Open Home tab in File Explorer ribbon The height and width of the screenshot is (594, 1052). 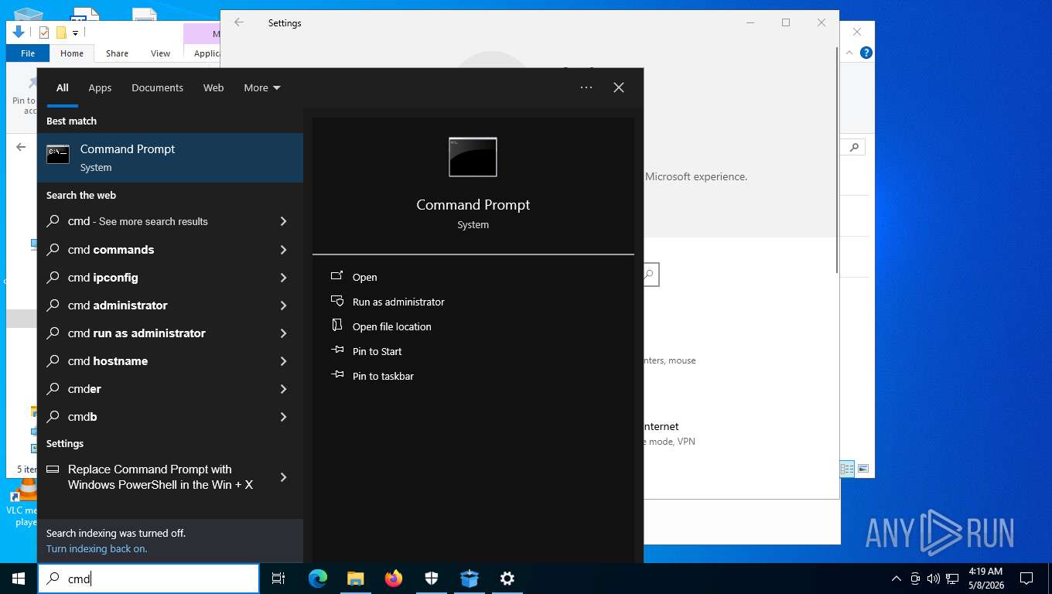pyautogui.click(x=72, y=53)
